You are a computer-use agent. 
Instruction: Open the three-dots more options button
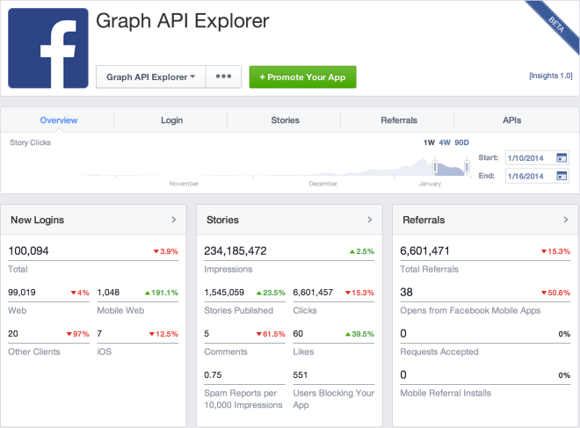[223, 77]
